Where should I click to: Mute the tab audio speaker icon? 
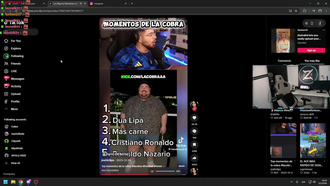tap(81, 4)
